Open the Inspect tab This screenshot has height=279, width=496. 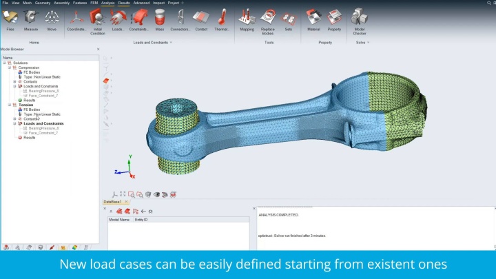click(x=159, y=3)
